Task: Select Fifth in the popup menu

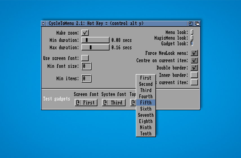Action: (146, 103)
